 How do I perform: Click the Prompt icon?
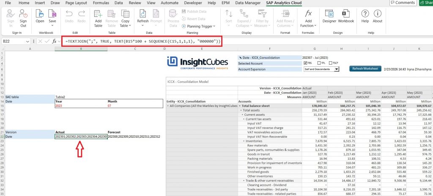[x=156, y=14]
